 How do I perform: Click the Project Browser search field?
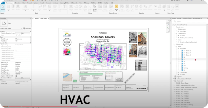pos(190,22)
